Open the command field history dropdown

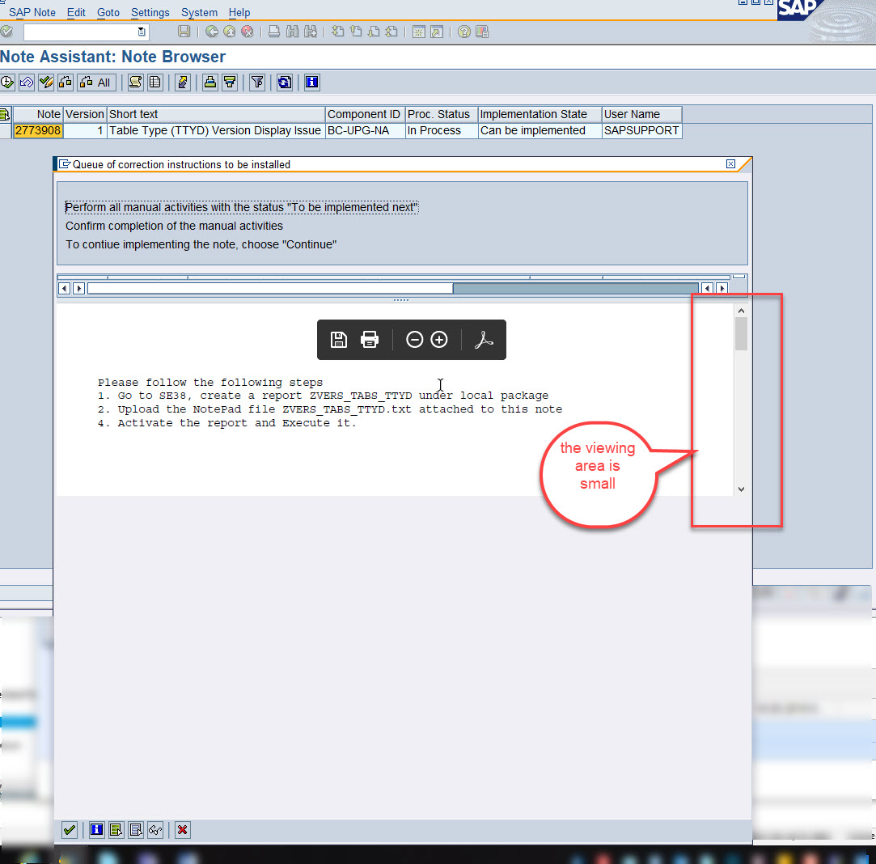coord(142,32)
